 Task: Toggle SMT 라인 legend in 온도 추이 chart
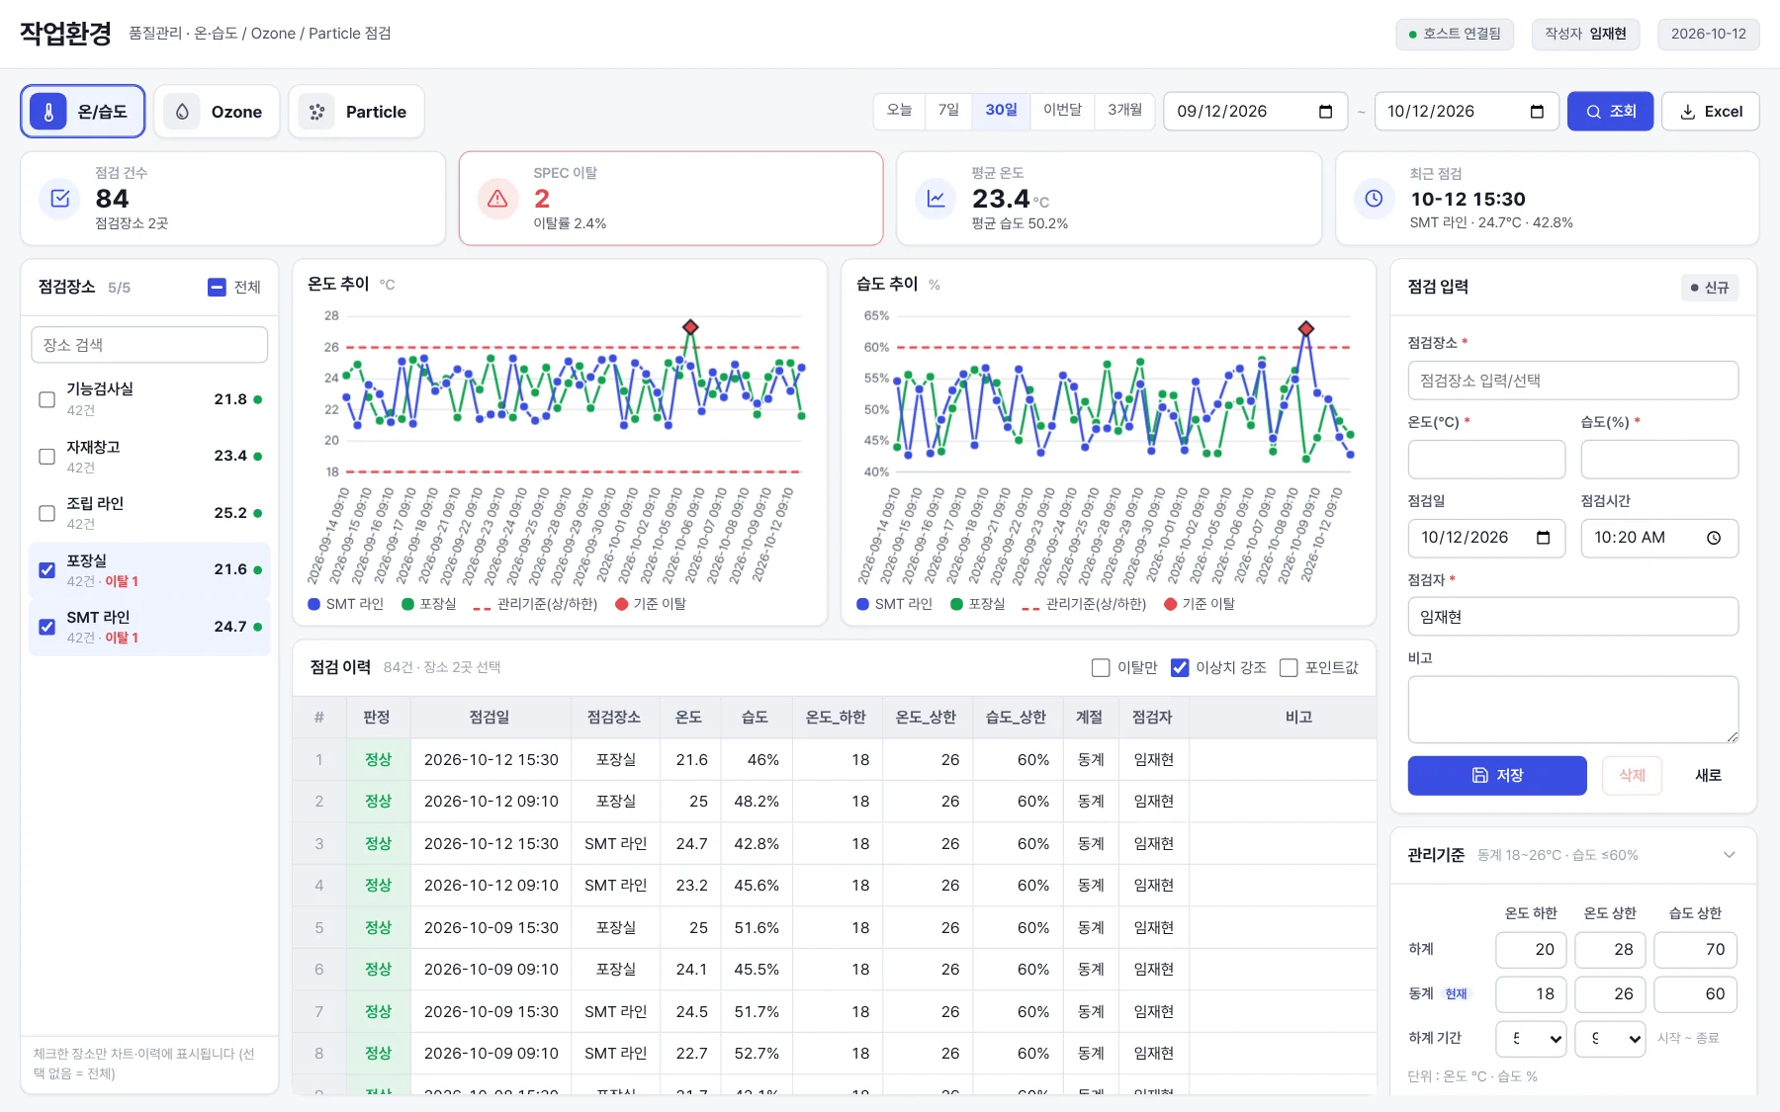pyautogui.click(x=346, y=604)
